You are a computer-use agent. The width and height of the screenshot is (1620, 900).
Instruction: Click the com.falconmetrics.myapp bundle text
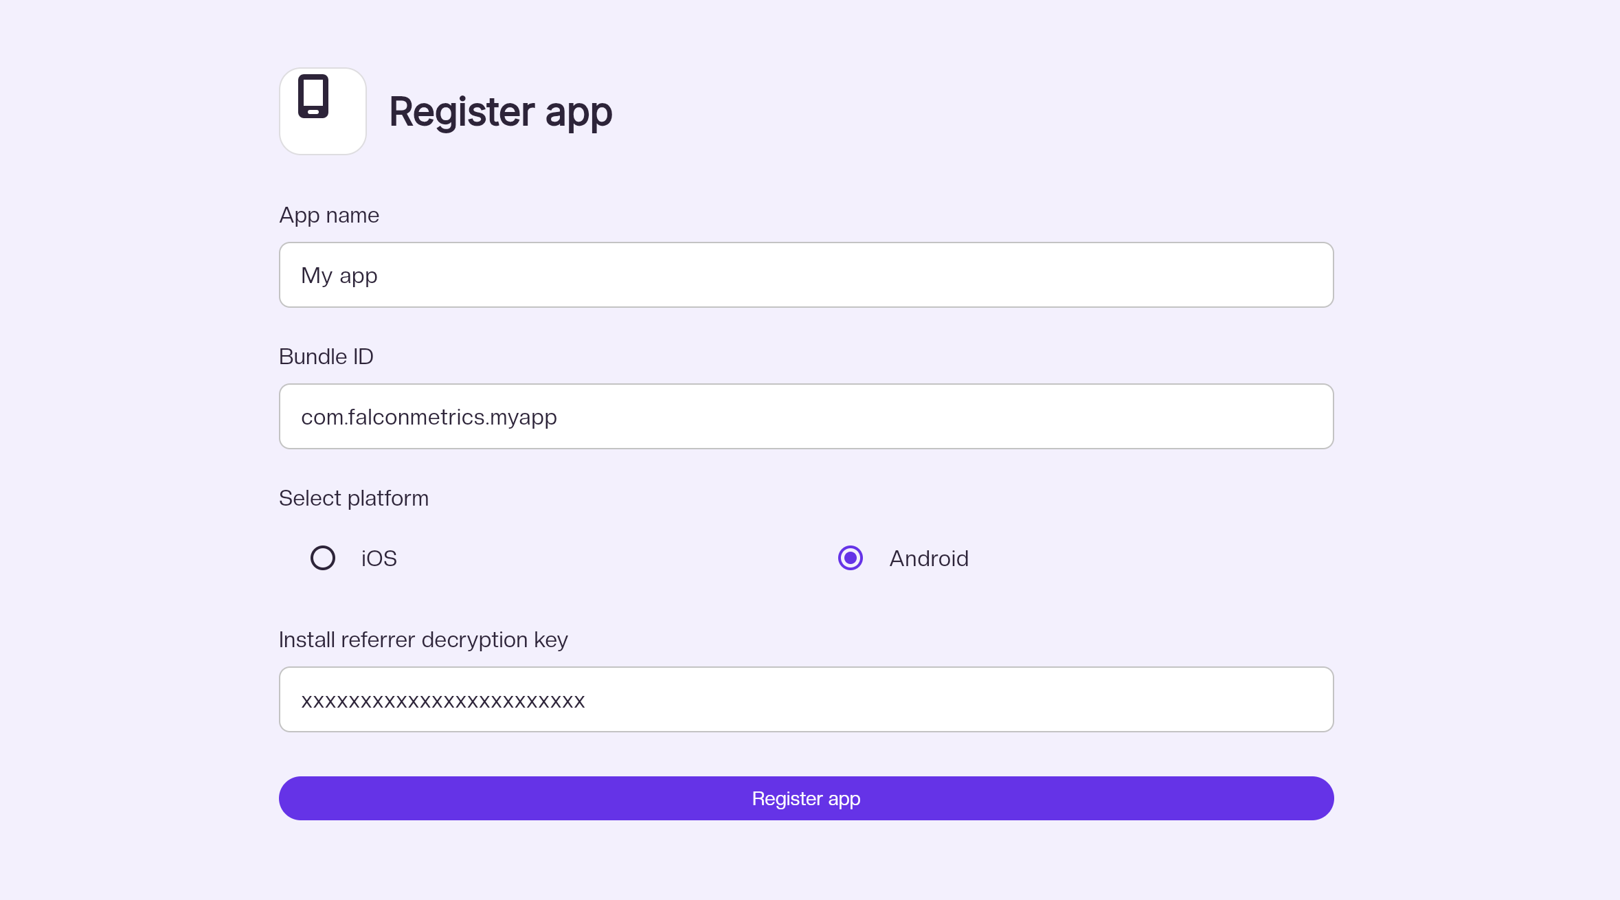429,417
